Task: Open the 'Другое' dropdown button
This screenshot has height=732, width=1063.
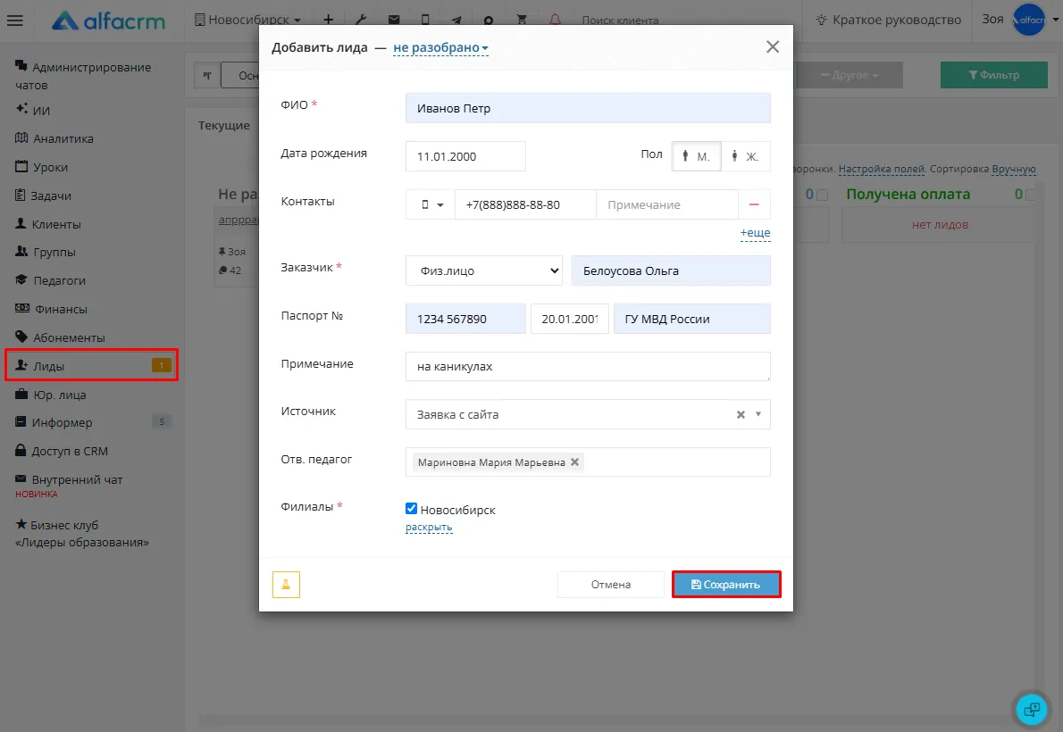Action: click(848, 75)
